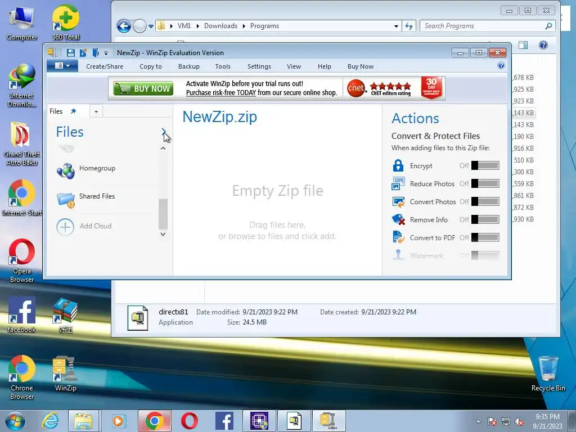Open Explorer recent locations dropdown arrow
The width and height of the screenshot is (576, 432).
coord(151,26)
